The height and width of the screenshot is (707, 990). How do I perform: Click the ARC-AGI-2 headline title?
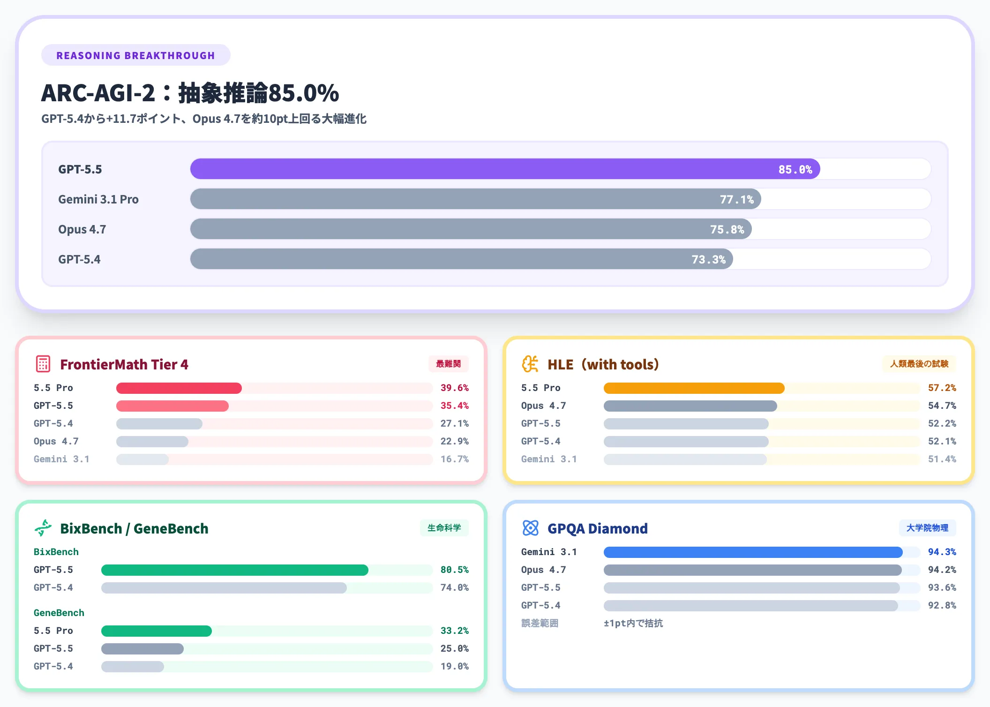tap(190, 93)
